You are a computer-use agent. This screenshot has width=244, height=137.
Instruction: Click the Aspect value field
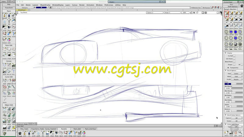228,107
